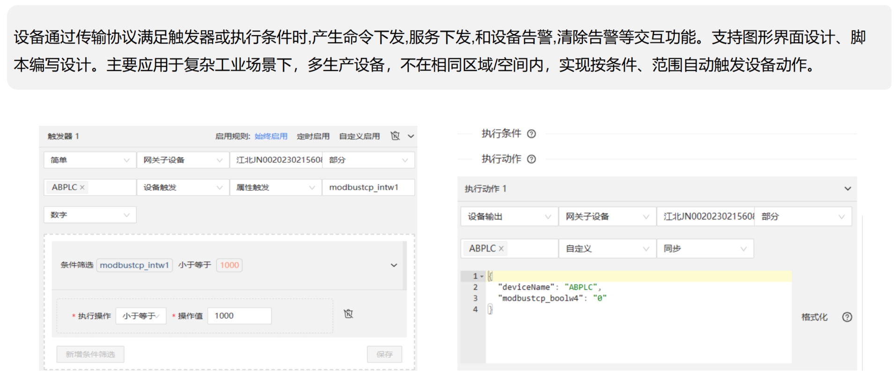Click the help icon beside 格式化
Image resolution: width=896 pixels, height=382 pixels.
pos(847,317)
